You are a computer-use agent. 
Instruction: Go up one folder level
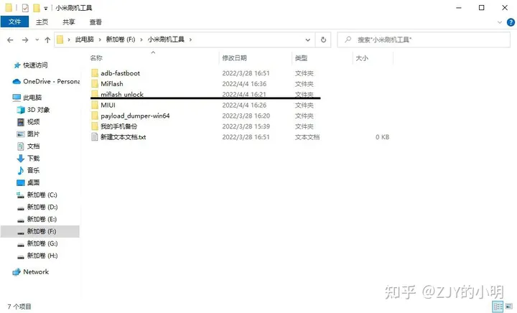click(x=47, y=40)
